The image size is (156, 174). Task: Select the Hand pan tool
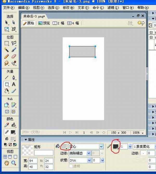click(7, 163)
